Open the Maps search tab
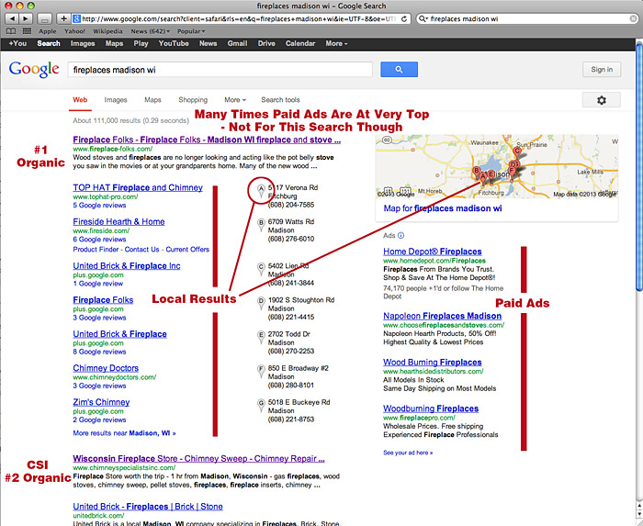643x526 pixels. 152,100
